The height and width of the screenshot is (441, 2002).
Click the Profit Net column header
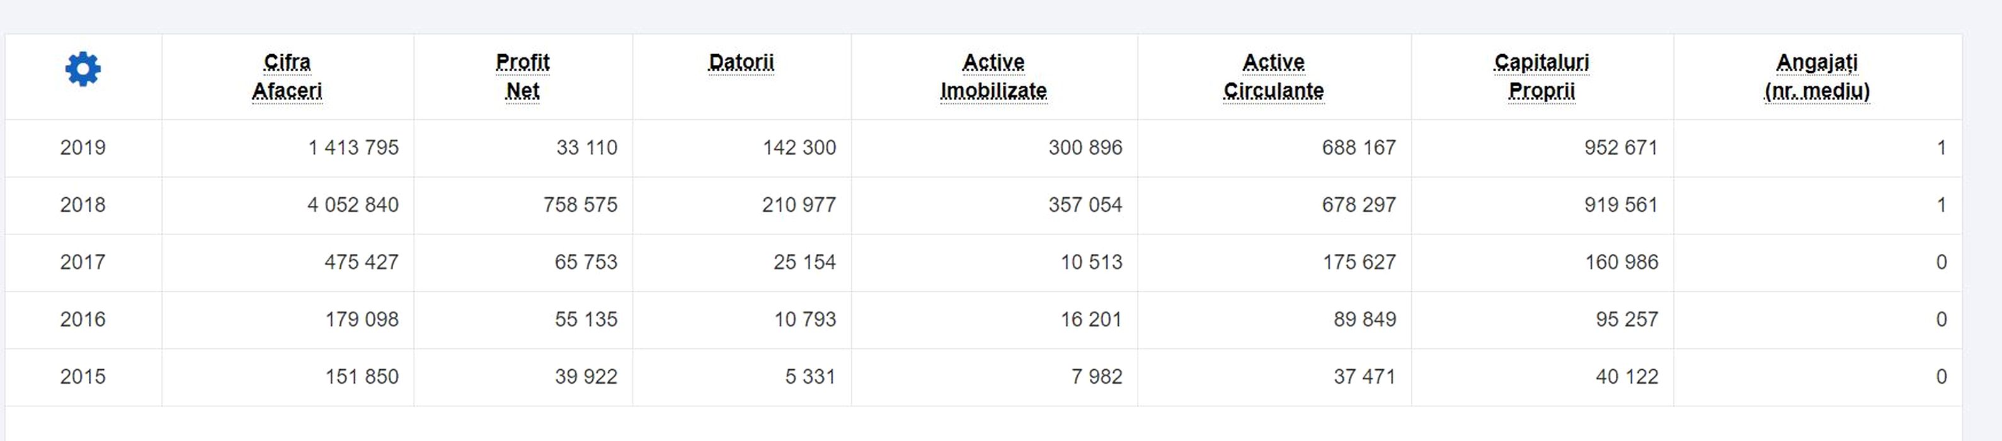[522, 76]
